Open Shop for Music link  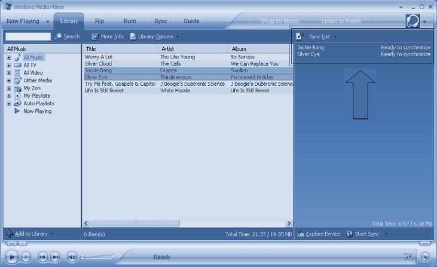click(x=280, y=21)
